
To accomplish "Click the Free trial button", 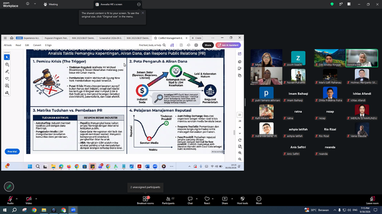I will click(x=12, y=152).
